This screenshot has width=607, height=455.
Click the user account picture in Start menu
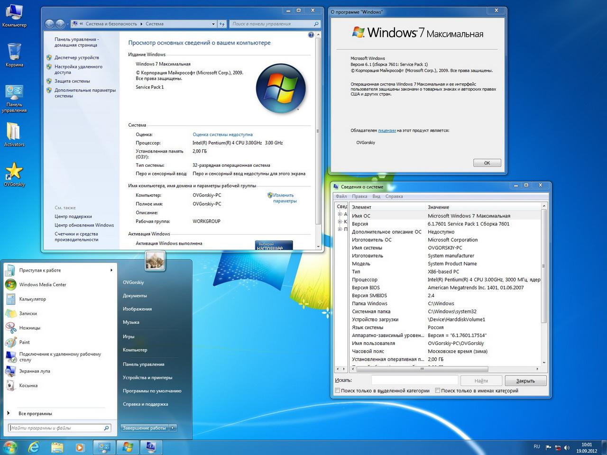(x=155, y=261)
